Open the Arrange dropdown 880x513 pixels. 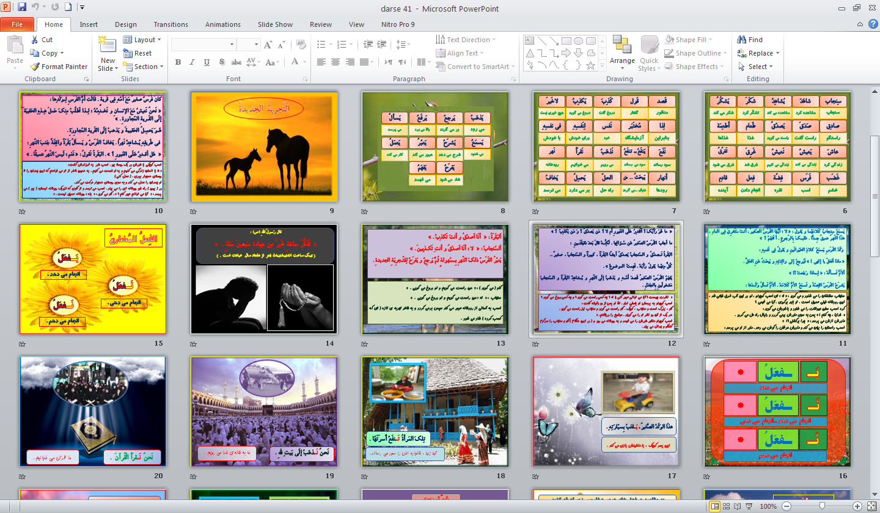pos(622,53)
